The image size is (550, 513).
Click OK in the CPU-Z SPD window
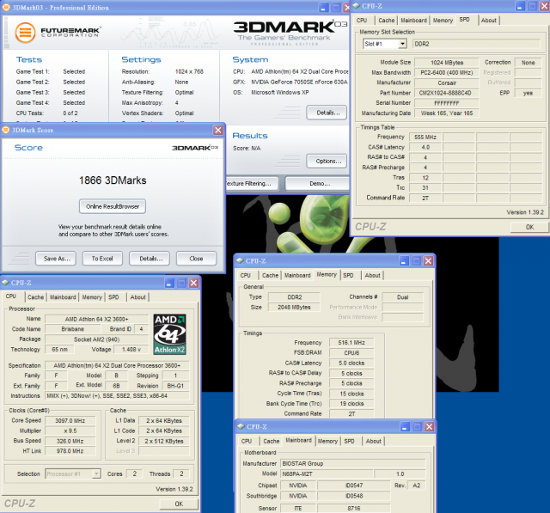click(x=529, y=227)
